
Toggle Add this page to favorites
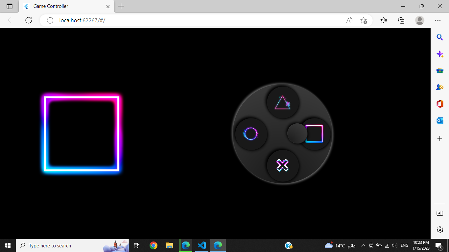(x=364, y=20)
